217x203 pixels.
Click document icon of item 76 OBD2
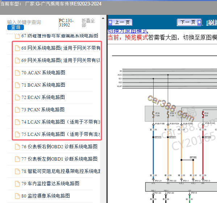pos(17,147)
